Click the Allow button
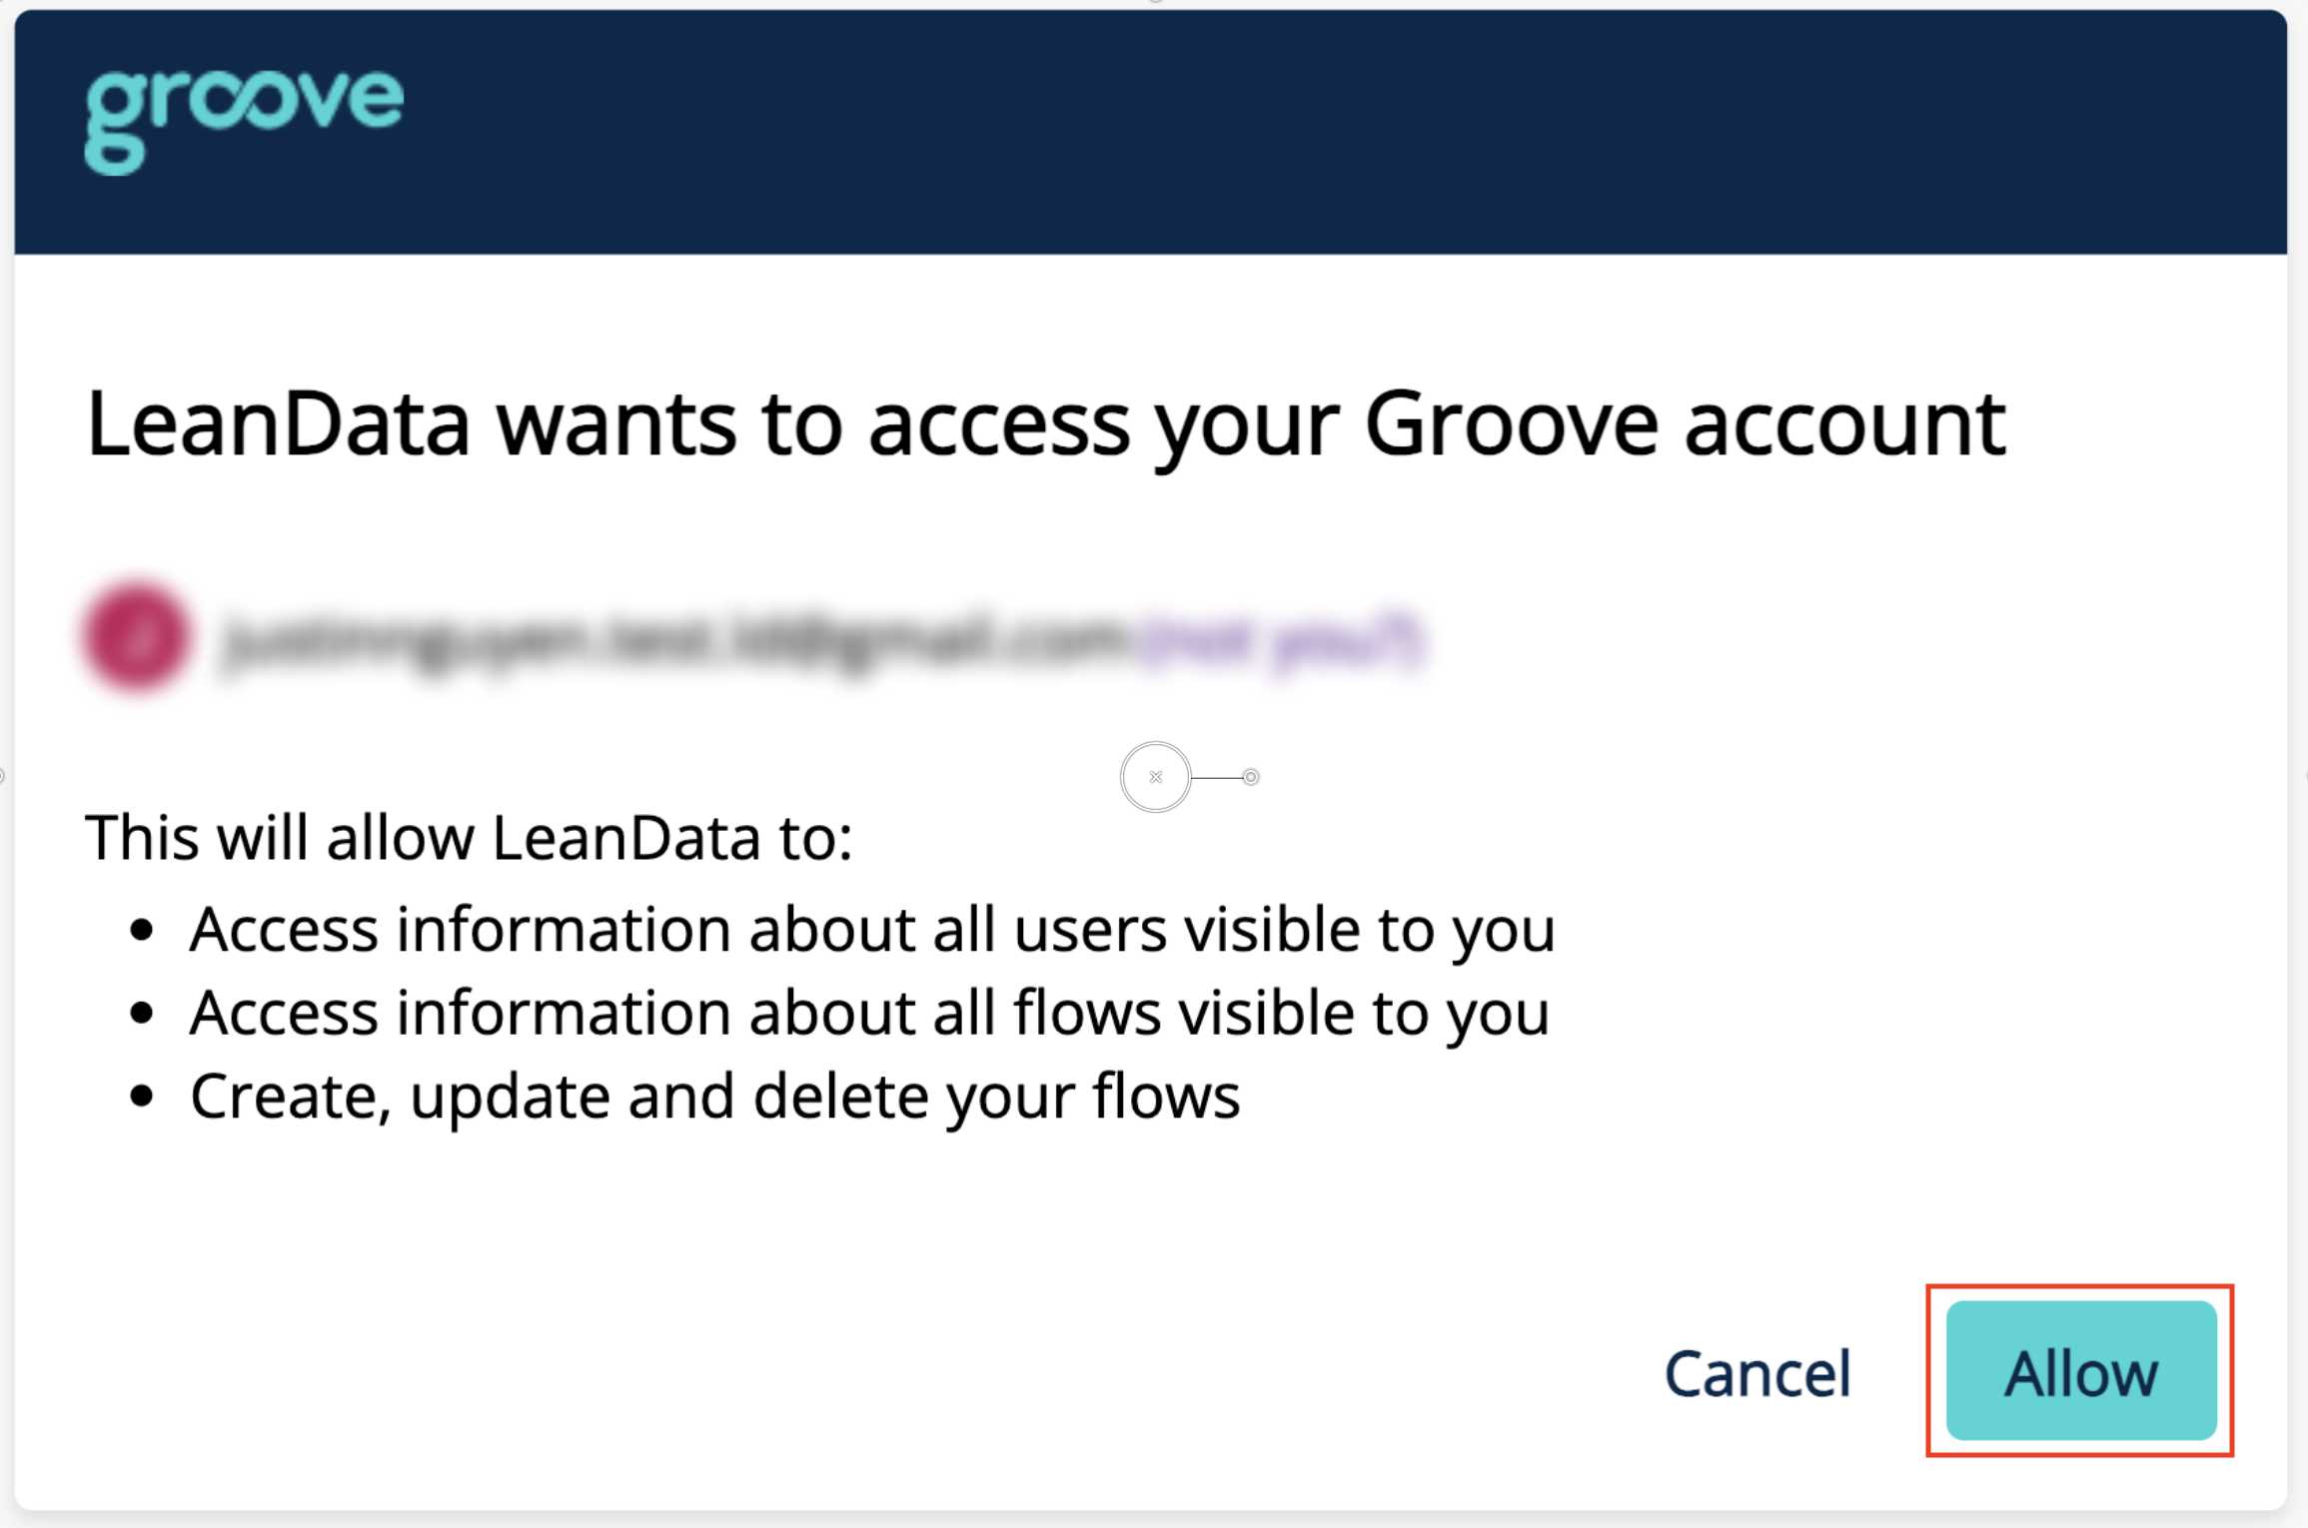This screenshot has height=1528, width=2308. coord(2081,1370)
